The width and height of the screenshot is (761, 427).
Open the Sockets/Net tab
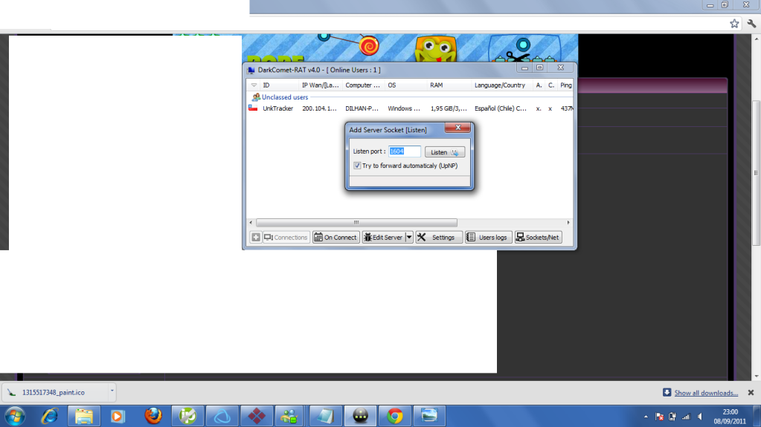(x=539, y=238)
